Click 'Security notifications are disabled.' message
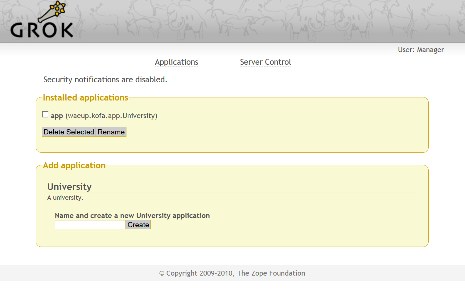This screenshot has width=465, height=291. point(105,80)
